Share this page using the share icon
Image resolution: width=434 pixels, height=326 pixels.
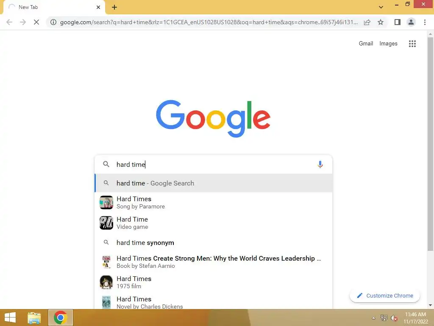coord(367,22)
